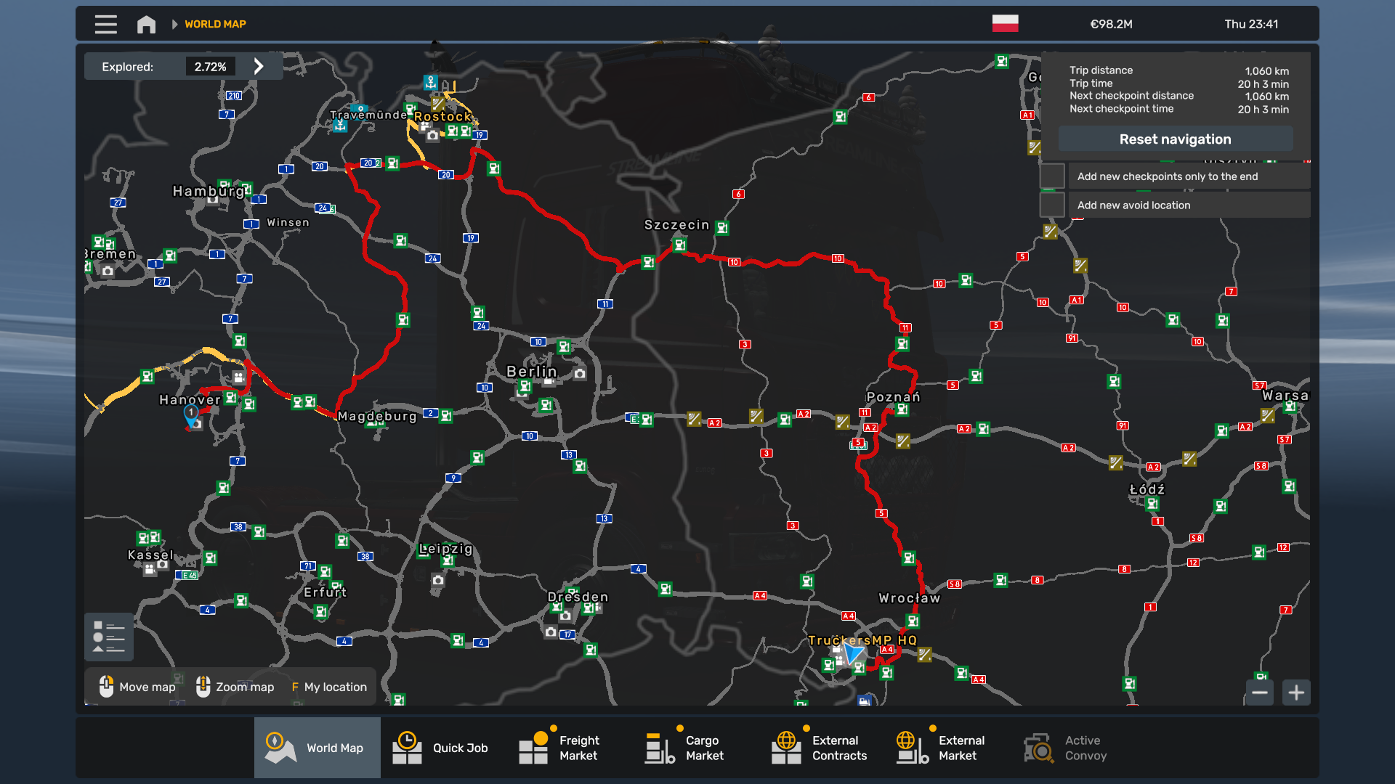Open the map legend panel
This screenshot has width=1395, height=784.
click(x=109, y=637)
